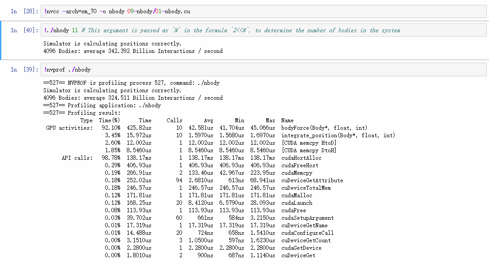Click the '15.972us' time value
The image size is (489, 267).
tap(139, 135)
